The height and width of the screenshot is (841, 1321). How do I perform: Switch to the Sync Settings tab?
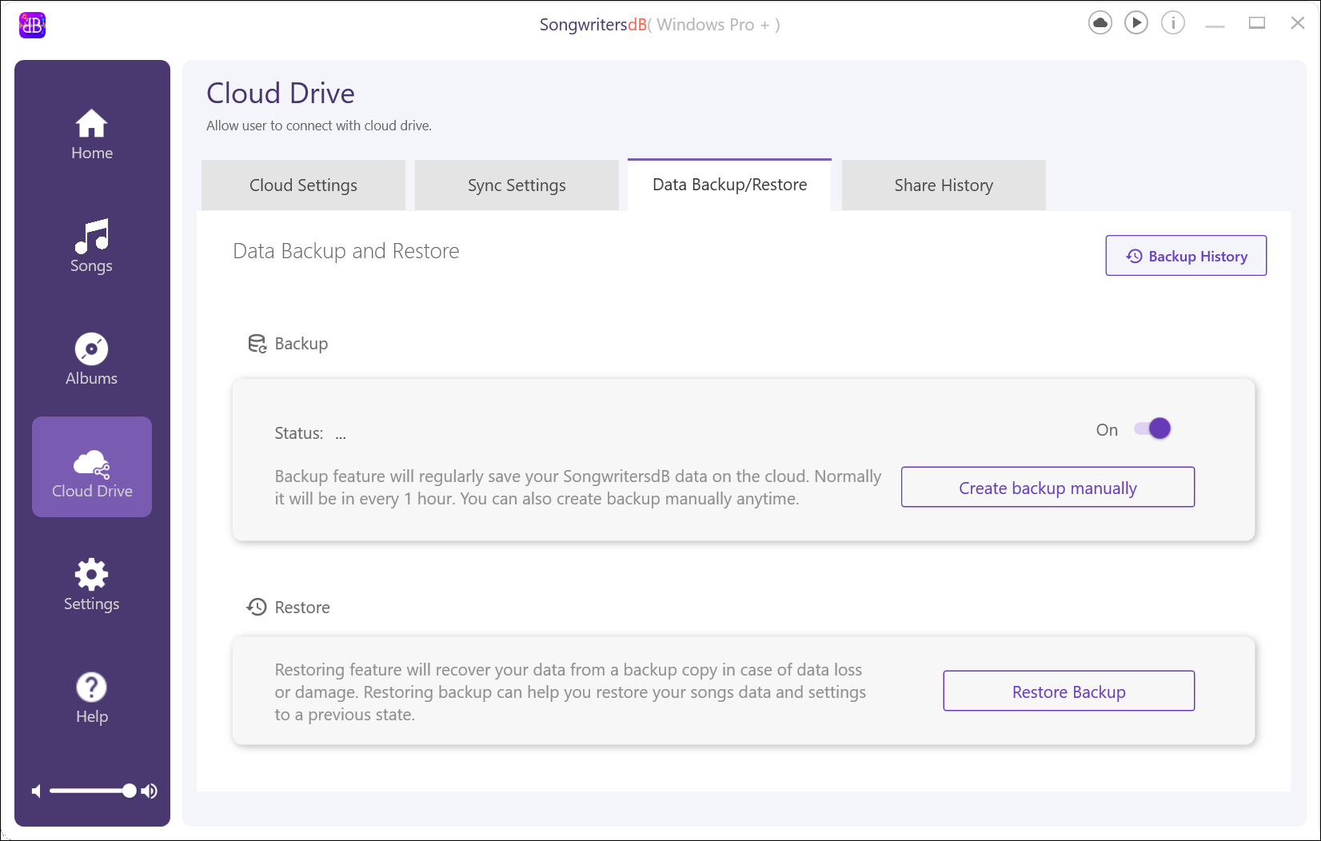[x=517, y=185]
